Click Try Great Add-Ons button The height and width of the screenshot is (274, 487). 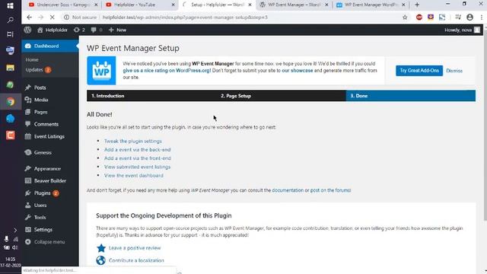tap(419, 71)
